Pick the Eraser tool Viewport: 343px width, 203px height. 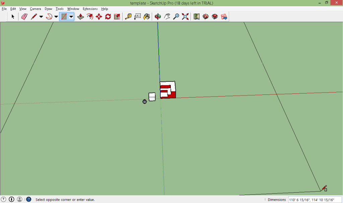point(24,17)
